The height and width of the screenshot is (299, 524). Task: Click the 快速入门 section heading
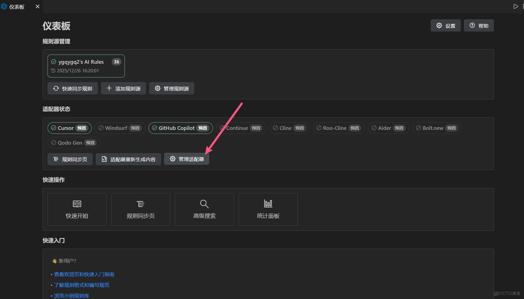[54, 240]
